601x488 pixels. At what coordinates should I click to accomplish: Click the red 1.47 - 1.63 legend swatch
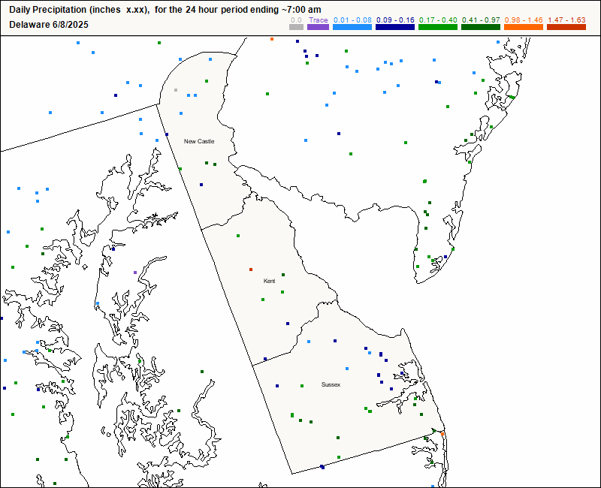[566, 27]
